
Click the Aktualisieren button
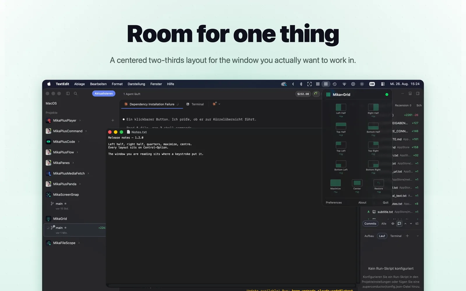pyautogui.click(x=104, y=93)
